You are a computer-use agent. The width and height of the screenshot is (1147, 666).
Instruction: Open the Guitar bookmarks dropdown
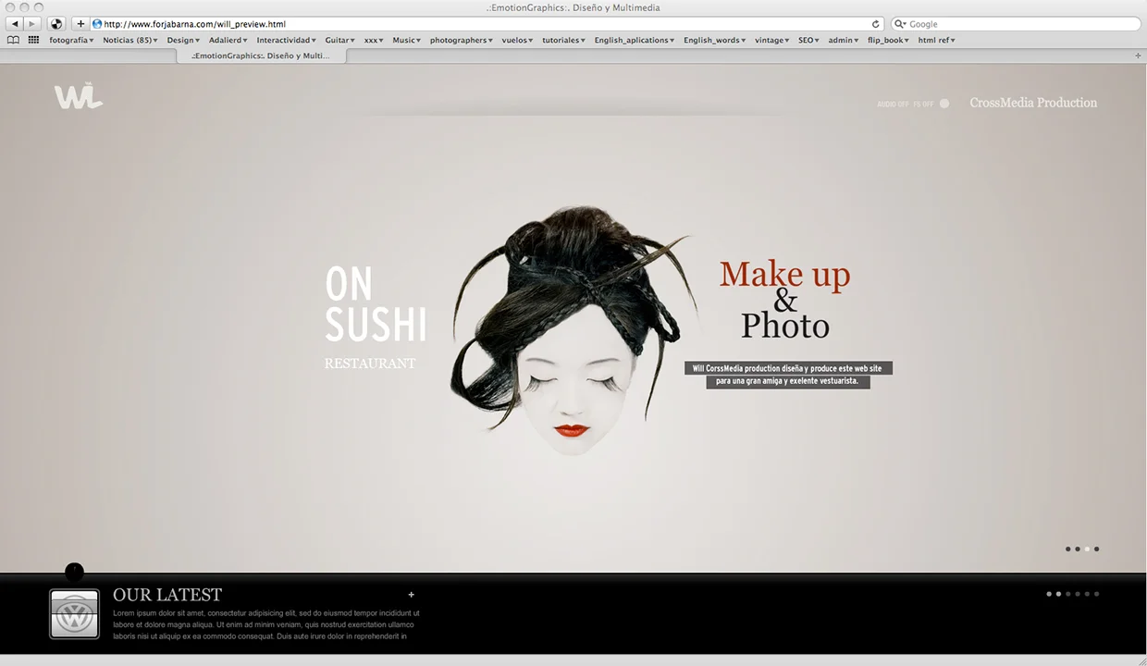coord(340,40)
